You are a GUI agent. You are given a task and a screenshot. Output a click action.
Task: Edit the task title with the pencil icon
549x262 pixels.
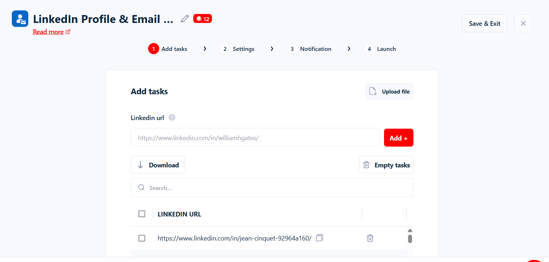[x=185, y=19]
